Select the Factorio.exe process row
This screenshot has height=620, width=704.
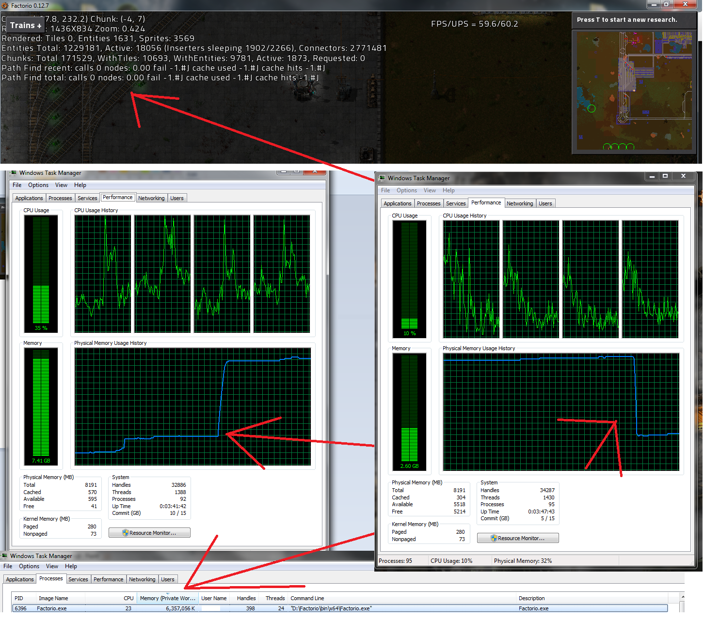(x=340, y=608)
